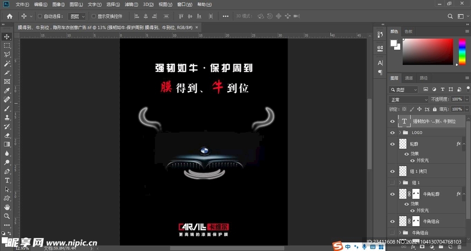Switch to the 通道 tab
Image resolution: width=471 pixels, height=251 pixels.
pyautogui.click(x=409, y=78)
